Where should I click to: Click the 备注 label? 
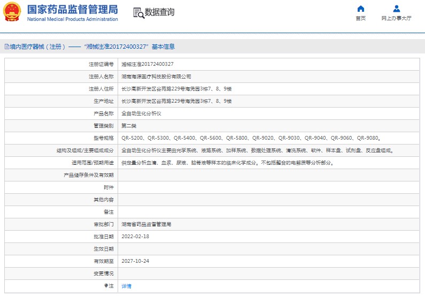tap(109, 212)
